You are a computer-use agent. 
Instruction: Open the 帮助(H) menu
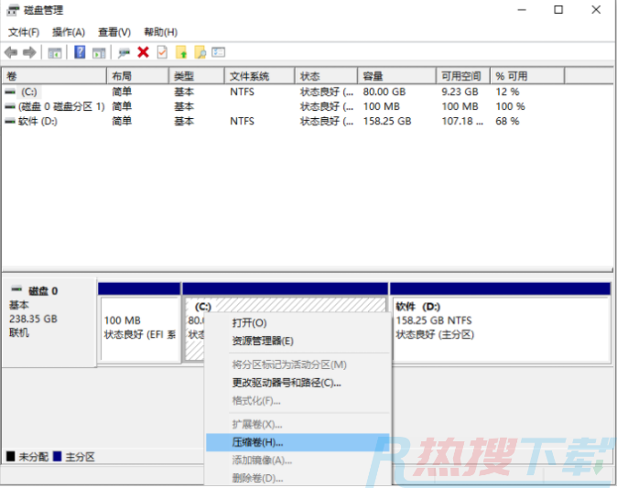[x=160, y=32]
